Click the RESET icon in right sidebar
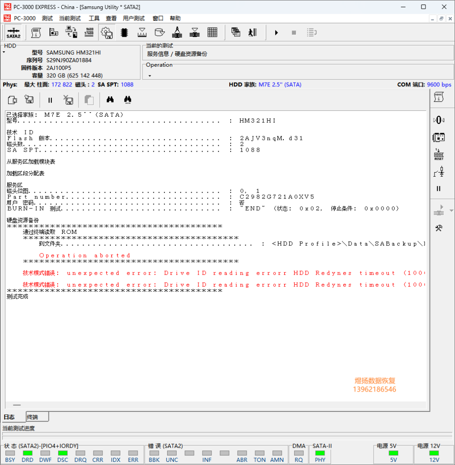This screenshot has width=455, height=465. coord(439,154)
